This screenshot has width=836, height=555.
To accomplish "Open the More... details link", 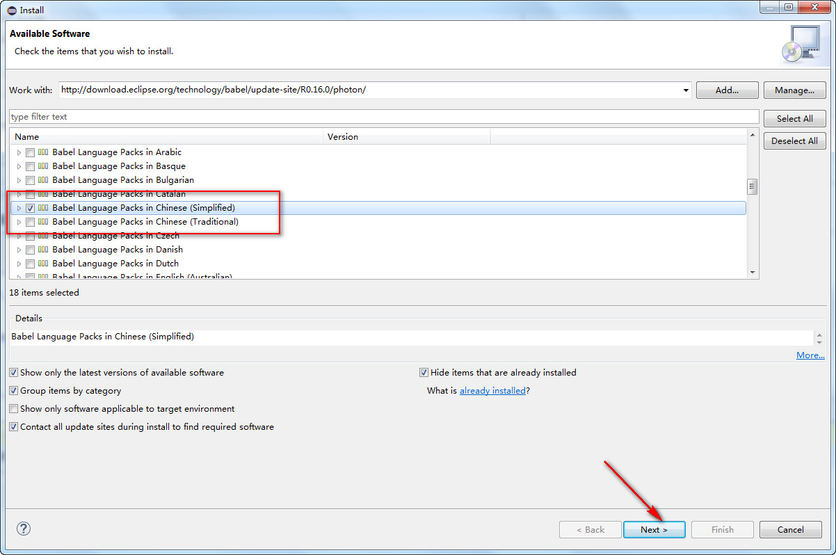I will pyautogui.click(x=810, y=355).
